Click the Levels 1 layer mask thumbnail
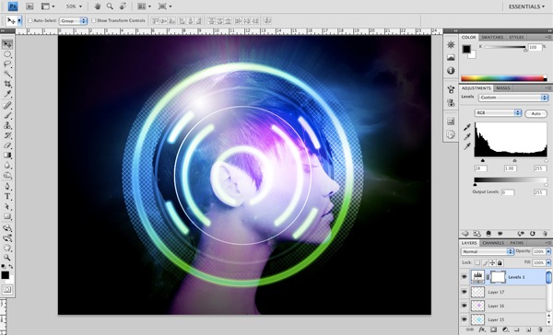 click(498, 277)
